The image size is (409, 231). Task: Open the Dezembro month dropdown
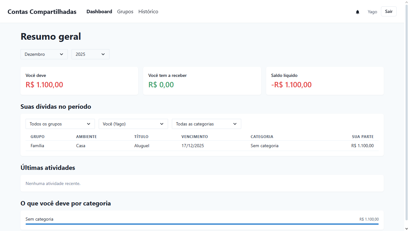(44, 54)
